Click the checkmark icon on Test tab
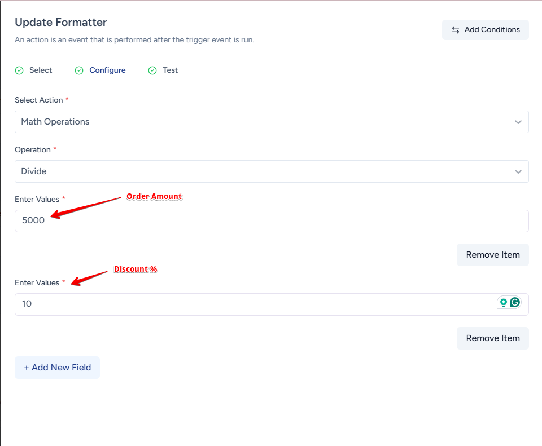Viewport: 542px width, 446px height. (152, 70)
